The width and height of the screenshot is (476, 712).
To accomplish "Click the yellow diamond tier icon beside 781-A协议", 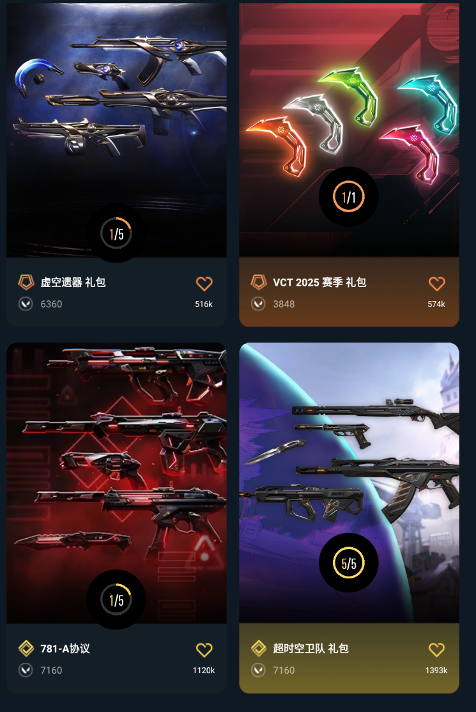I will (x=26, y=648).
